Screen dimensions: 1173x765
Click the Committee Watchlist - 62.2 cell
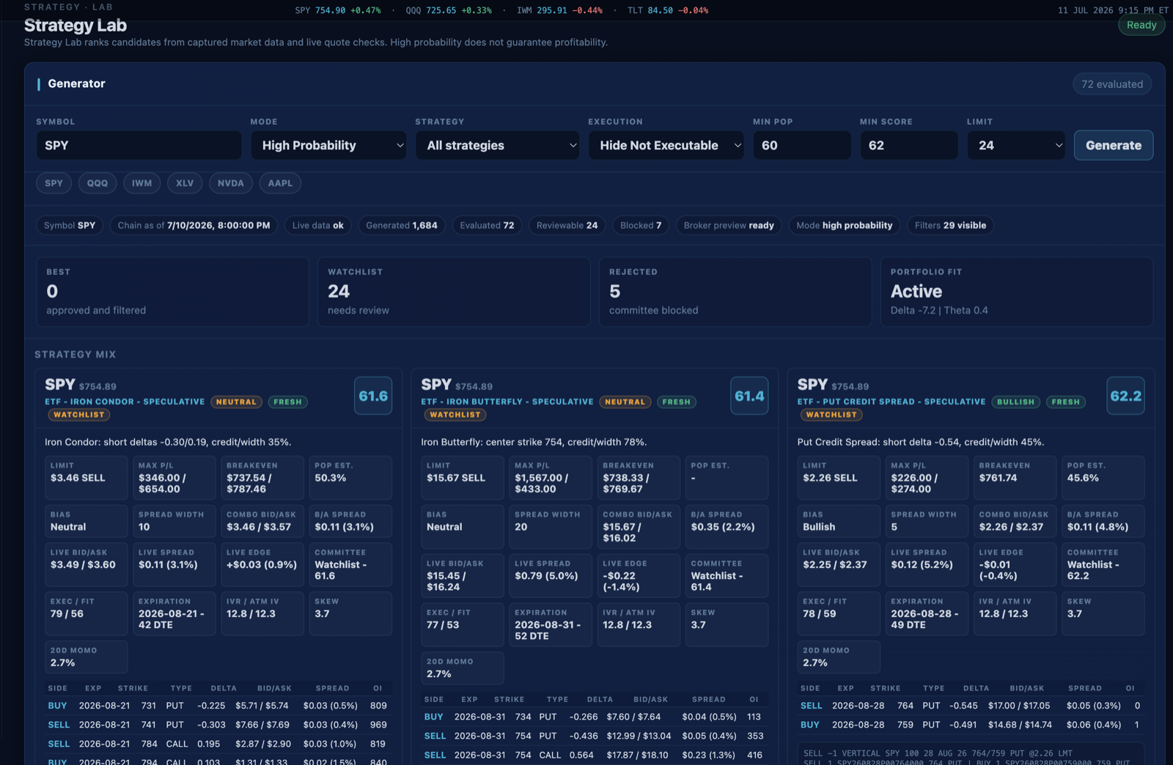pos(1103,564)
